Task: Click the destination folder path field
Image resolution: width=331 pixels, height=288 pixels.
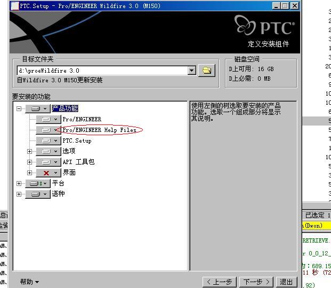Action: [x=102, y=71]
